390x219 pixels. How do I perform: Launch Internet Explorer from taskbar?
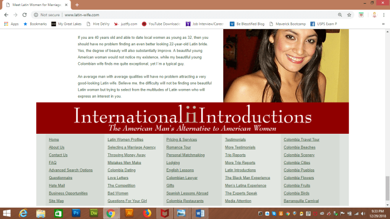coord(23,213)
